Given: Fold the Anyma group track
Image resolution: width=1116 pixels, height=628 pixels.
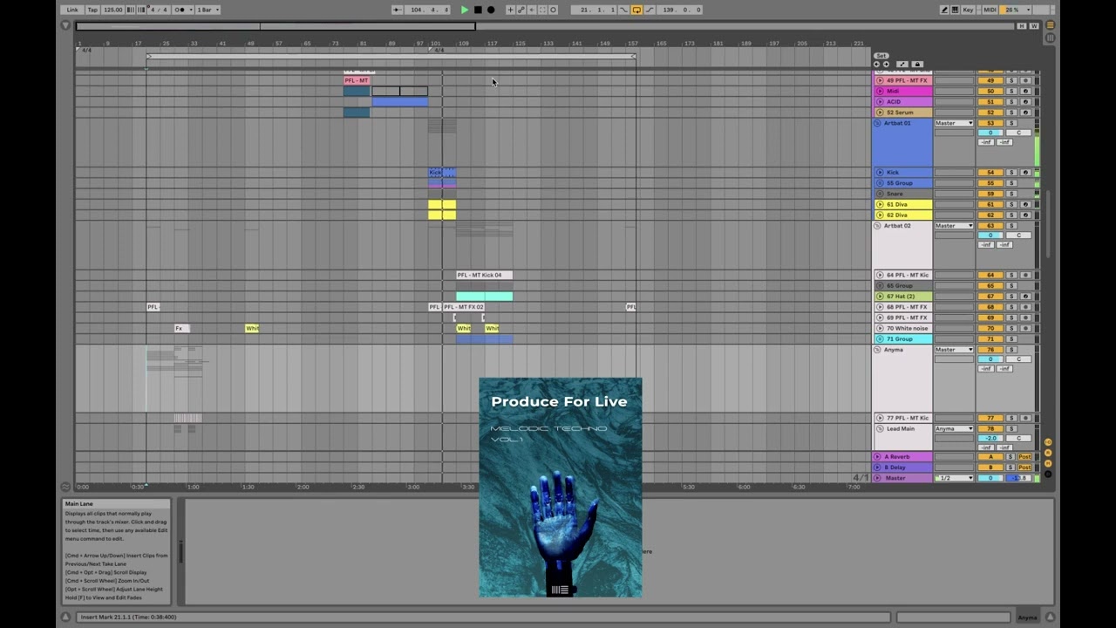Looking at the screenshot, I should point(878,350).
